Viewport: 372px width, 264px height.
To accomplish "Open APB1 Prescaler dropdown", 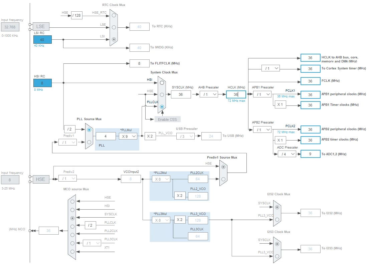I will pos(262,94).
